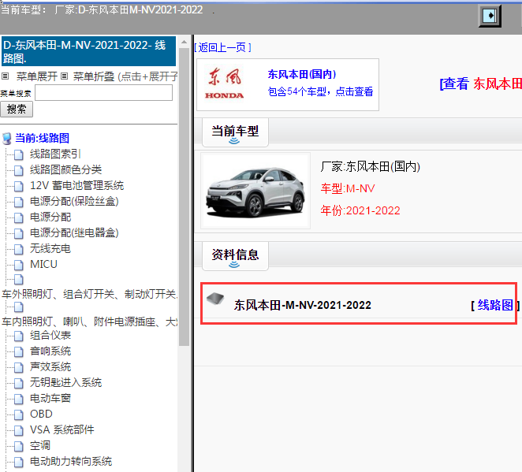Open 车内照明灯、喇叭 tree item
This screenshot has height=472, width=522.
(x=90, y=321)
